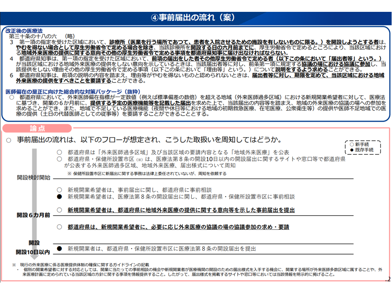The height and width of the screenshot is (294, 392).
Task: Select the 開設６カ月前 timeline label
Action: (x=33, y=215)
